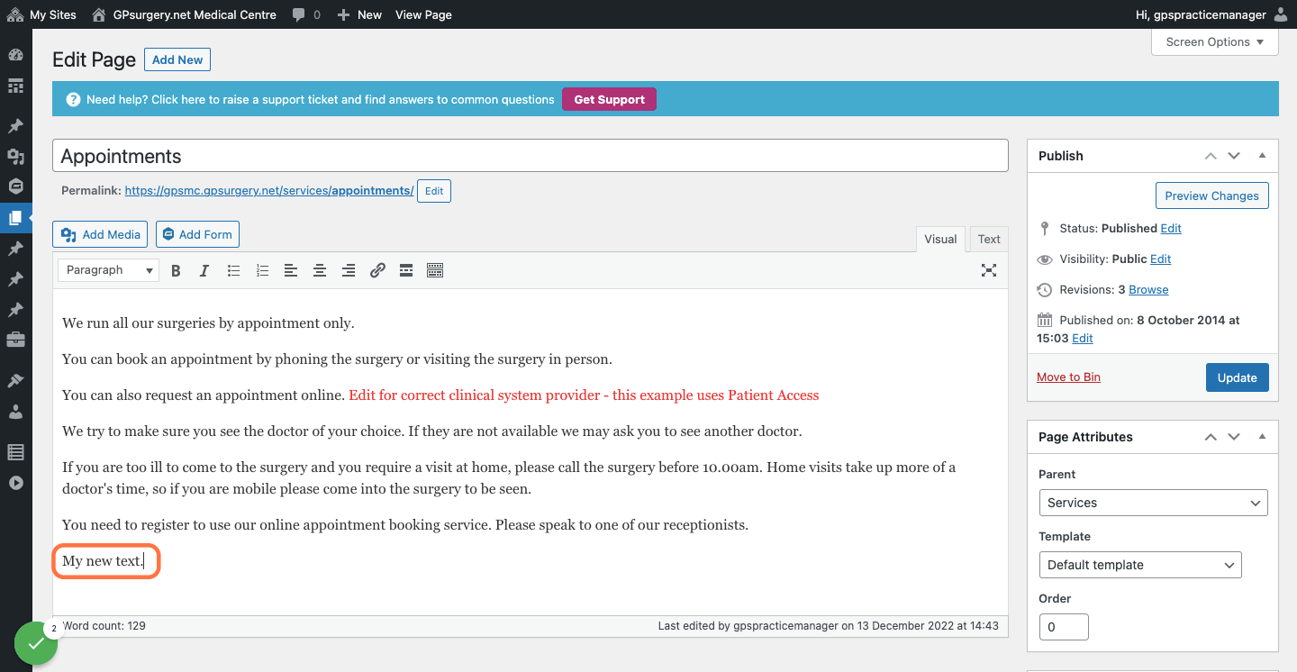Center align the selected paragraph

click(x=320, y=270)
